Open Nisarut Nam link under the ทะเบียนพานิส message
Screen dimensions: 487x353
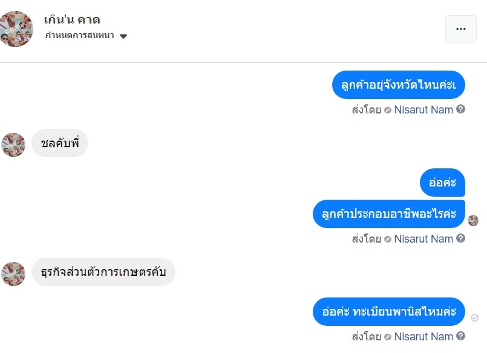coord(423,337)
